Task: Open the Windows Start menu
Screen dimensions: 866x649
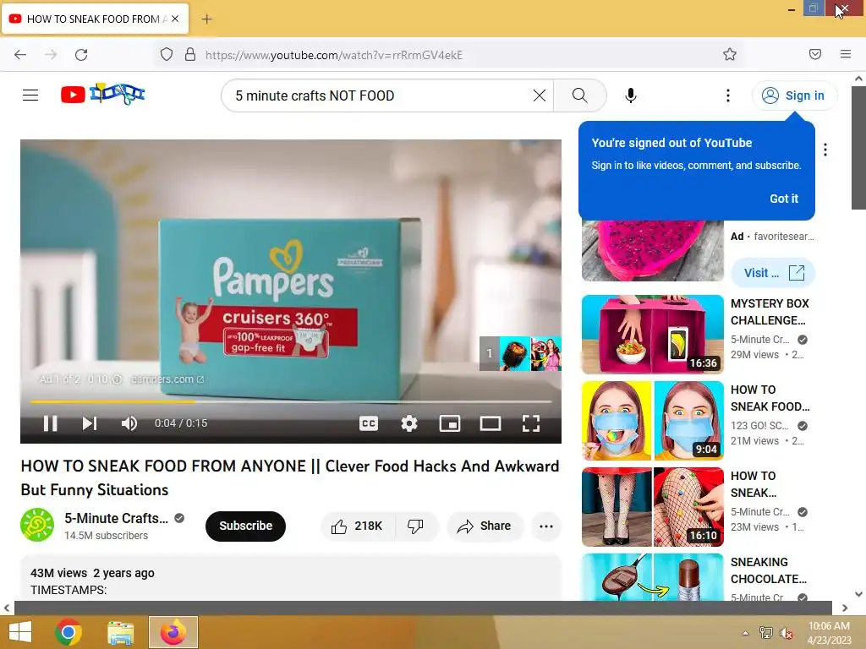Action: click(x=20, y=632)
